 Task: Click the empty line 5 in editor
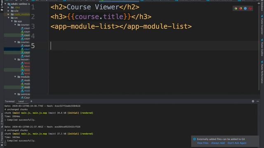pos(153,46)
